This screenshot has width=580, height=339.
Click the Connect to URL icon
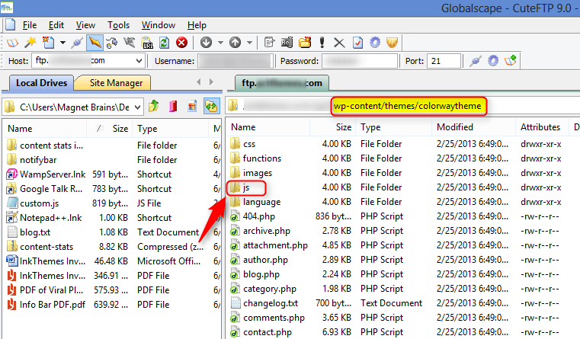pos(147,43)
